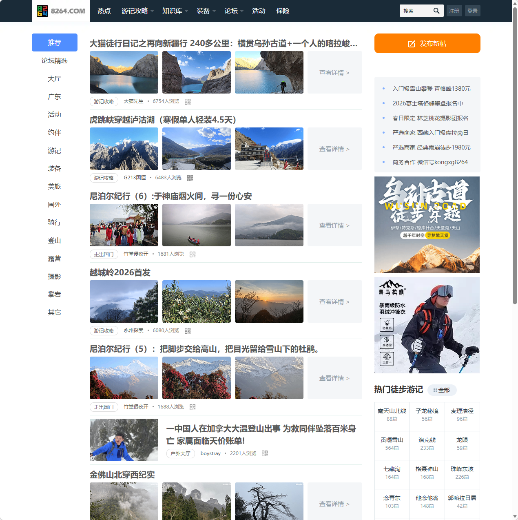518x520 pixels.
Task: Select 登山 in the left sidebar
Action: (x=54, y=241)
